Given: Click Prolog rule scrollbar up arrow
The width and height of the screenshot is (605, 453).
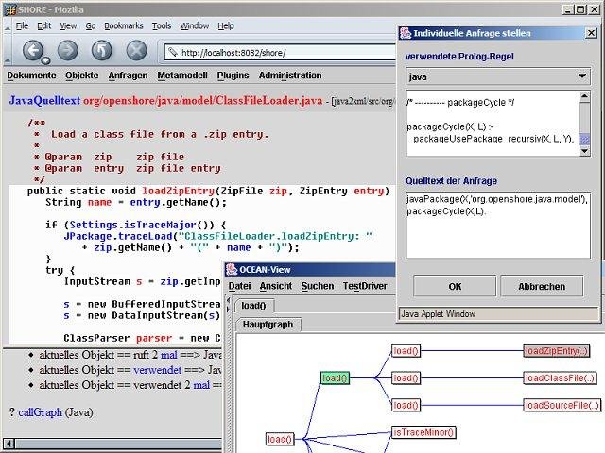Looking at the screenshot, I should coord(584,96).
